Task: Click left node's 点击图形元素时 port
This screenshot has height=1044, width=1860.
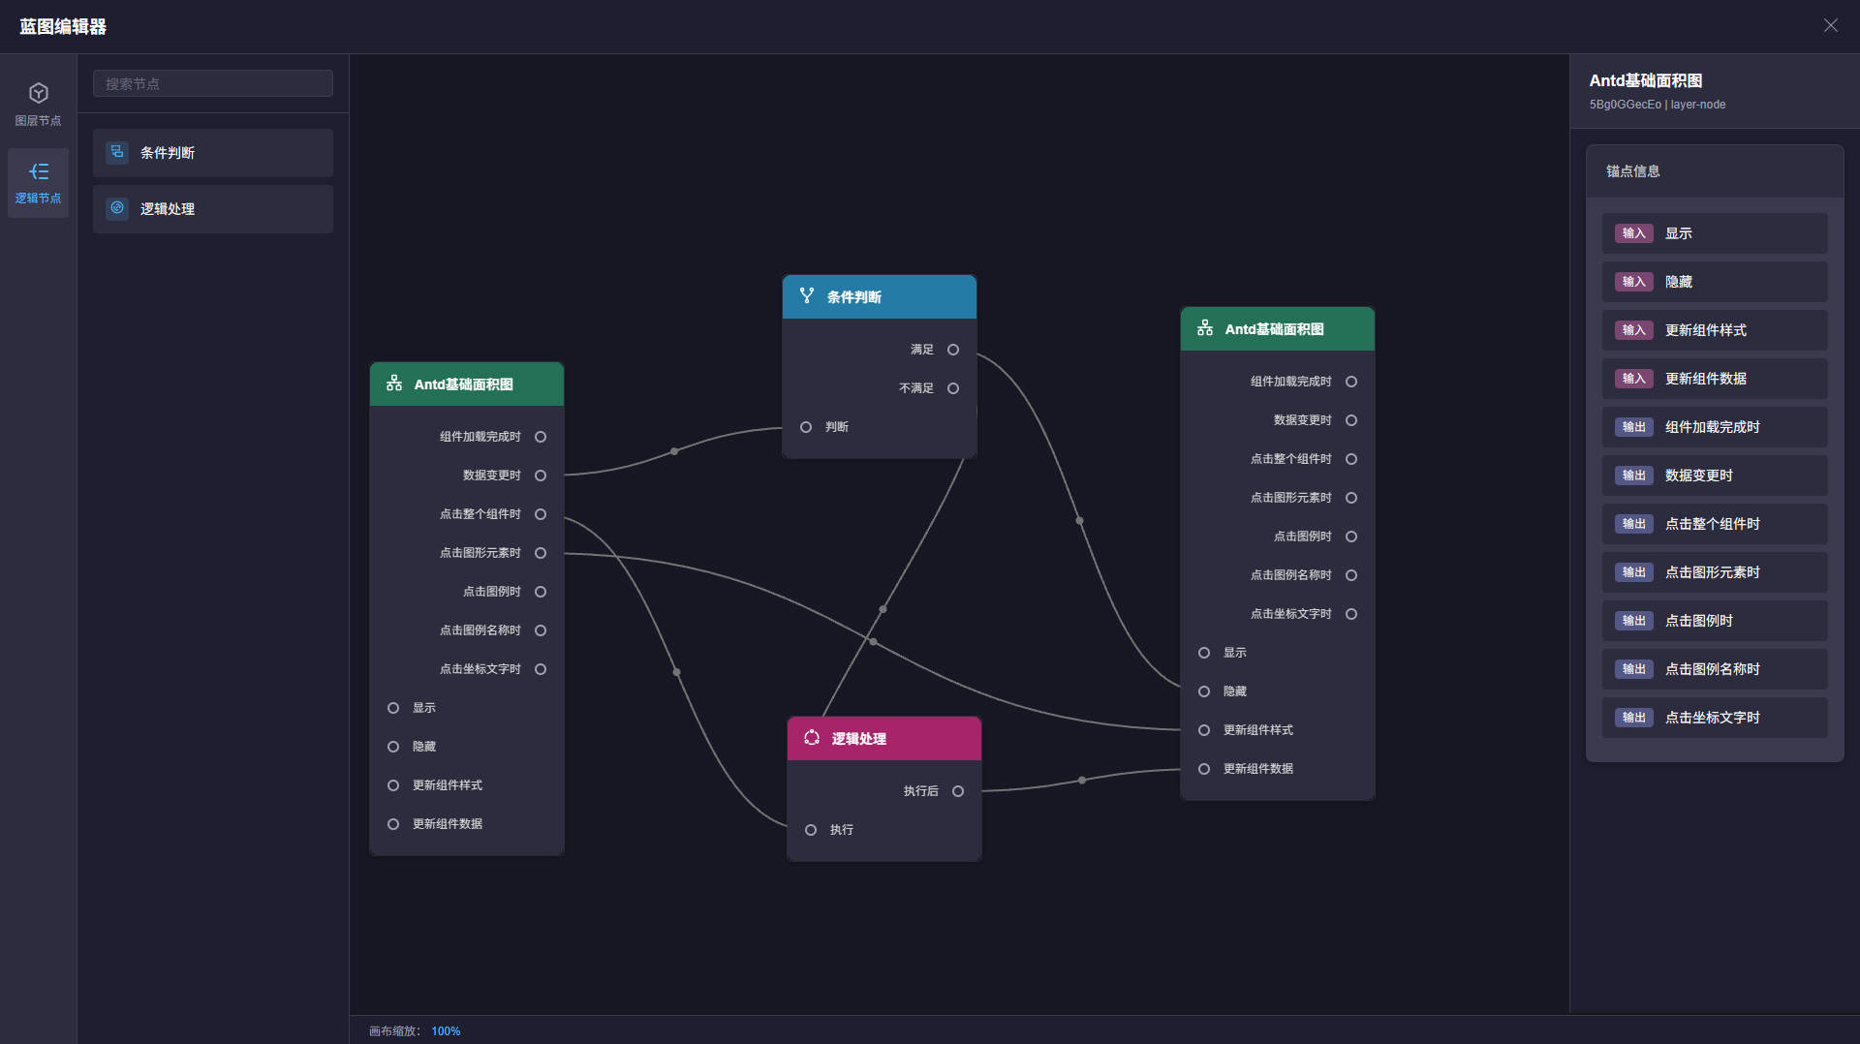Action: coord(541,553)
